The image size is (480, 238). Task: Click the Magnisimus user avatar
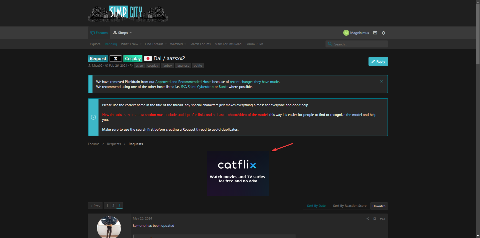[x=346, y=33]
